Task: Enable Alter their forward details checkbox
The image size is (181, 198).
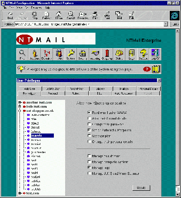Action: click(89, 118)
